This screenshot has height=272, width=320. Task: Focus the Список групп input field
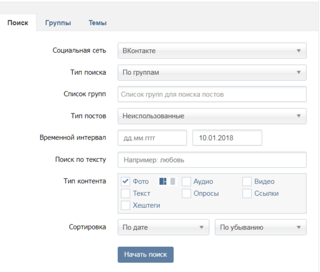[212, 94]
